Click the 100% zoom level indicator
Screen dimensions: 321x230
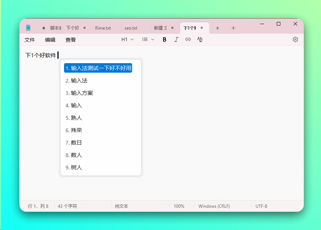click(179, 206)
